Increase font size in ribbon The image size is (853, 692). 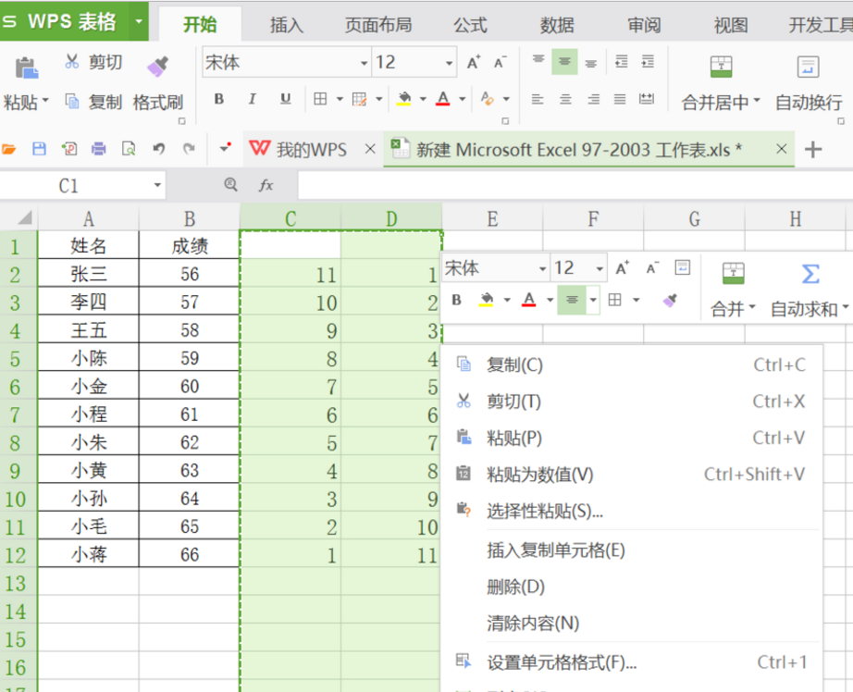tap(474, 62)
